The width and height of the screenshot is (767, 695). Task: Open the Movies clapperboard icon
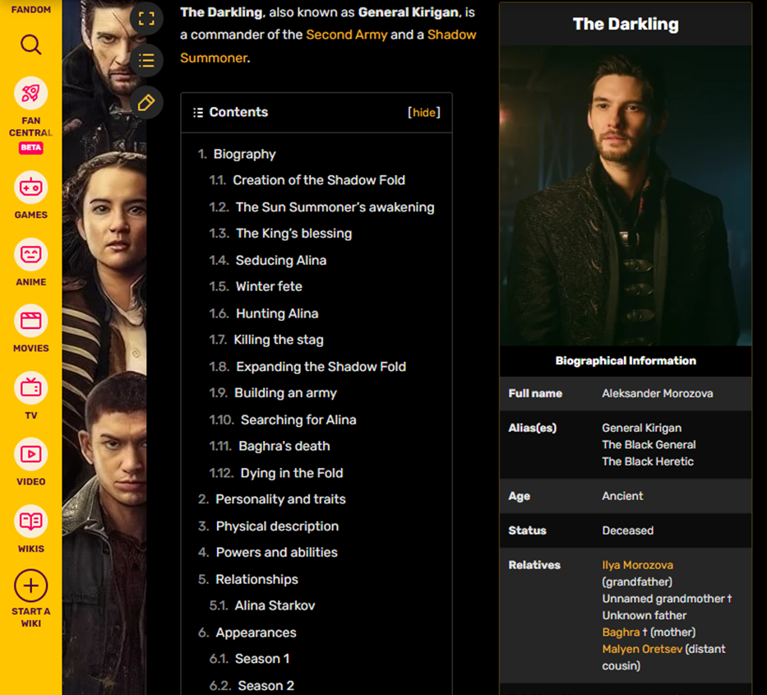click(x=30, y=321)
